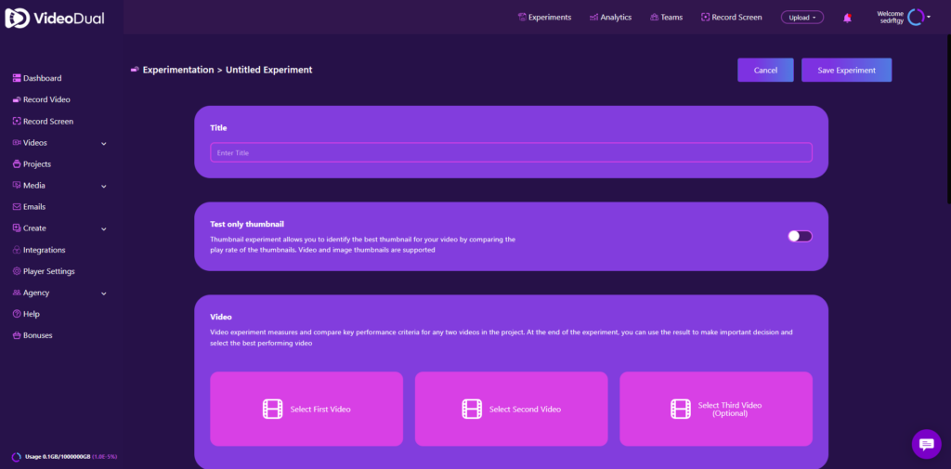Click the Player Settings icon

[17, 271]
